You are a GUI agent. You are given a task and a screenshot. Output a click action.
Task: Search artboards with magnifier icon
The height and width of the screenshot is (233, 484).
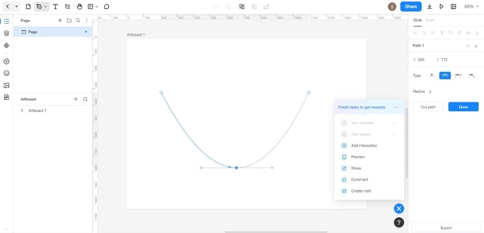85,99
